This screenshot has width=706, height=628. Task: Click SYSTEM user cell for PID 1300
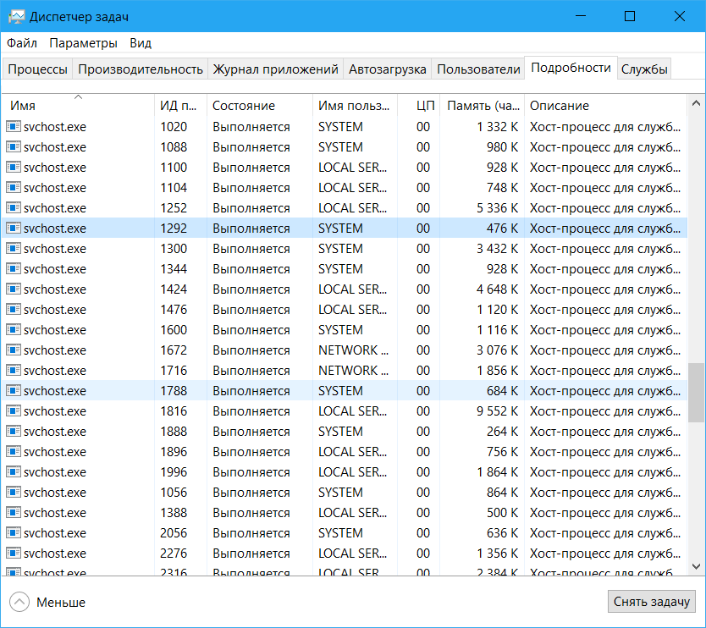coord(340,249)
